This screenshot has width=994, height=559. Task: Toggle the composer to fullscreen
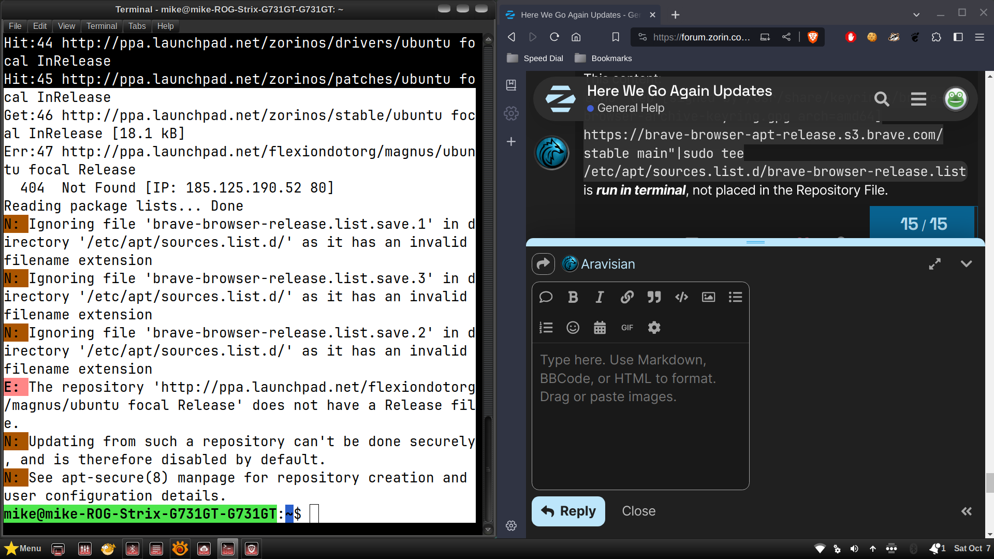[x=934, y=264]
